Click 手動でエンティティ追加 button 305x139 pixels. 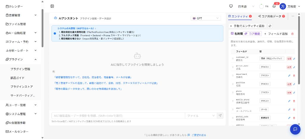click(x=247, y=26)
